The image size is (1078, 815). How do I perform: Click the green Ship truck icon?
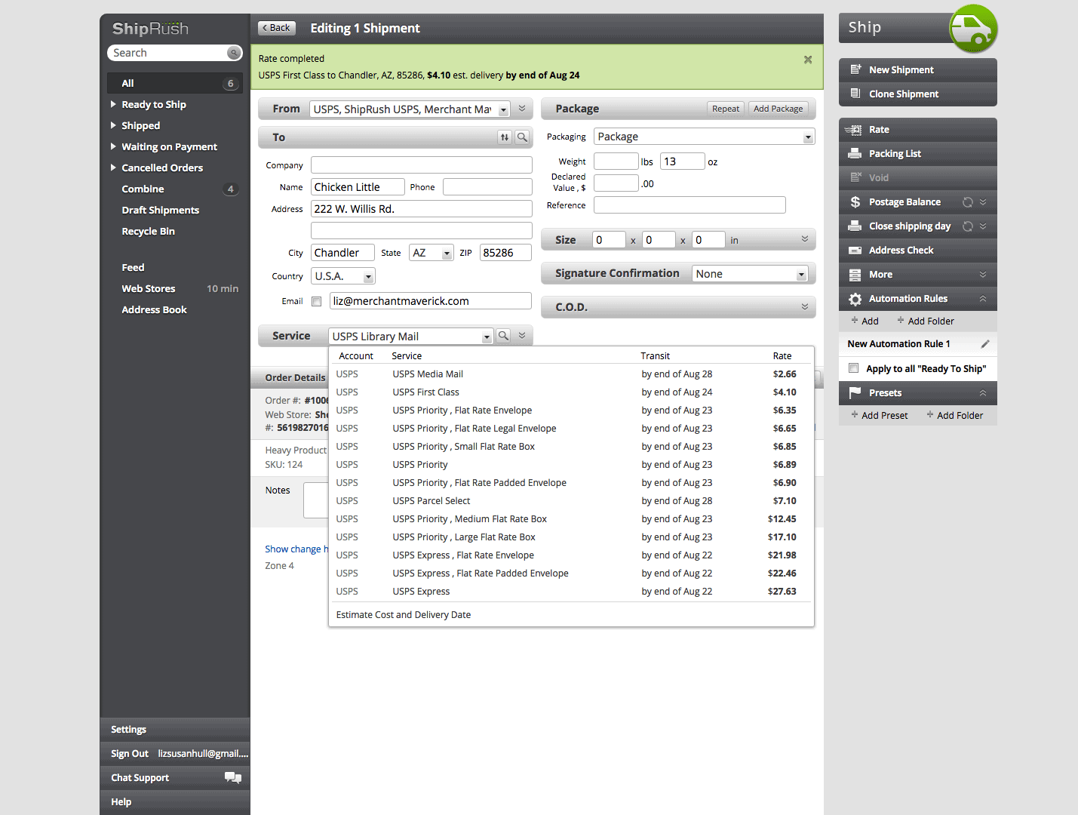tap(973, 29)
